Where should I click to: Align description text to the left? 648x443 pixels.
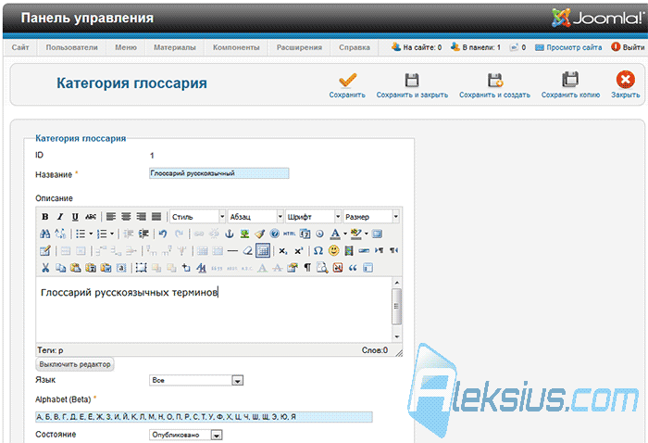point(111,217)
